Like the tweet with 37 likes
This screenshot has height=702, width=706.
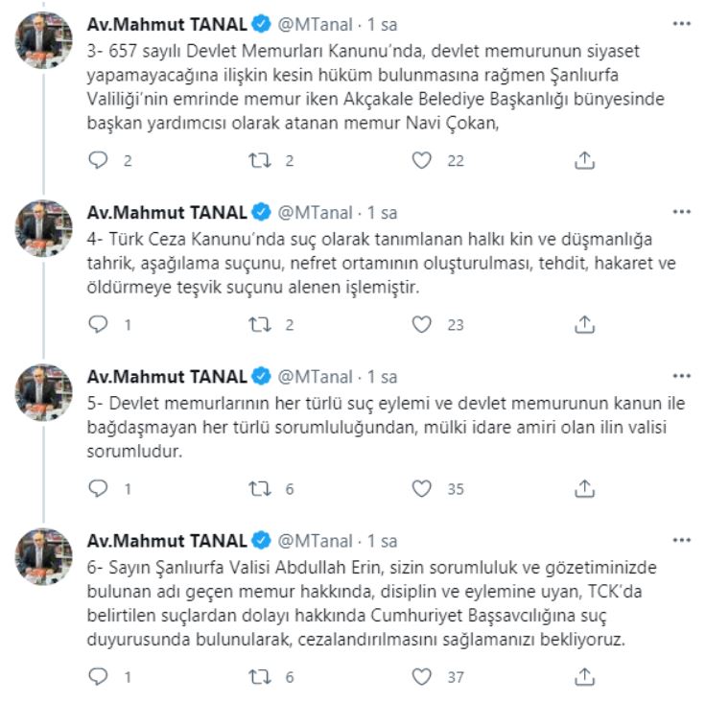click(x=422, y=677)
